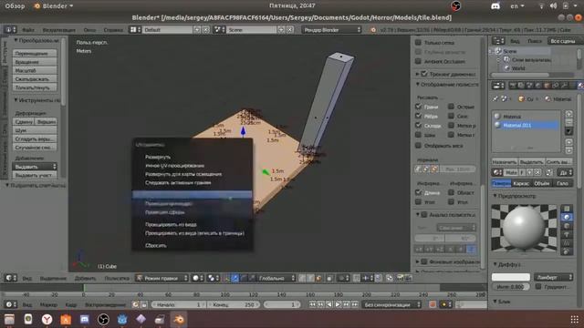The image size is (584, 328).
Task: Choose Развернуть для карты освещения entry
Action: [183, 174]
